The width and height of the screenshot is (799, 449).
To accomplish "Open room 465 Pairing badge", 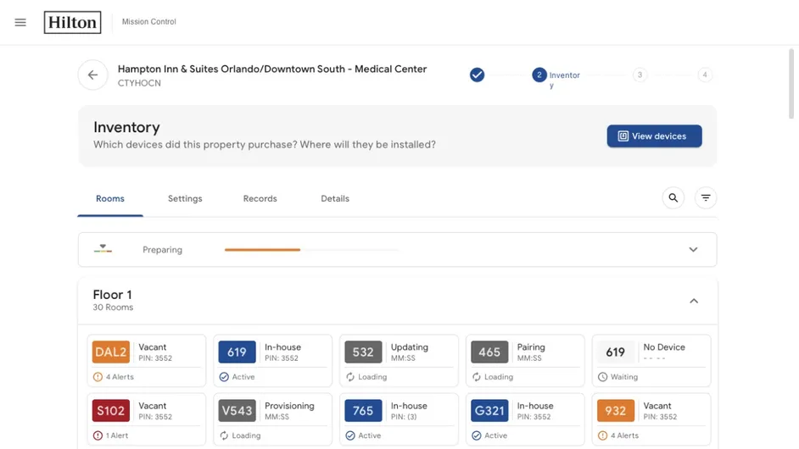I will coord(489,352).
